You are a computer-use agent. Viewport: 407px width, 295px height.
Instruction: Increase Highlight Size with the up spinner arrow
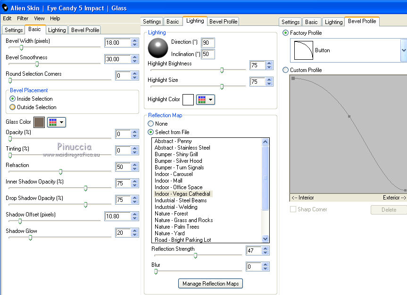(x=269, y=80)
